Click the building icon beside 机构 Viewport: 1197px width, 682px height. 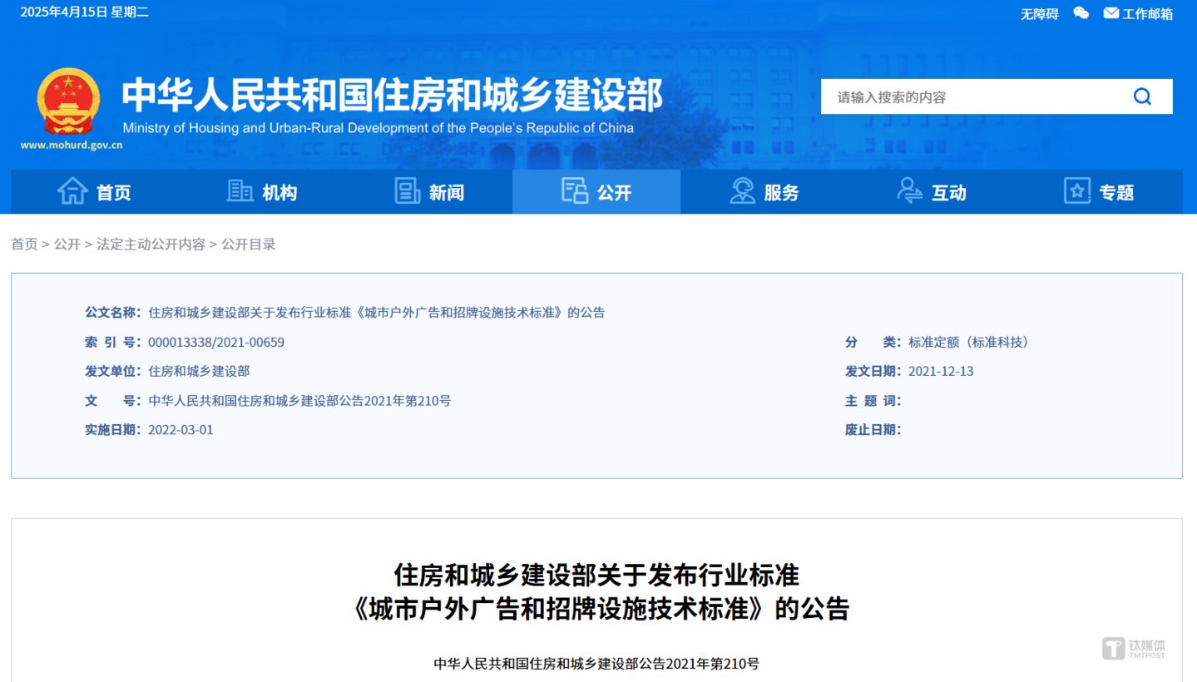click(x=239, y=191)
